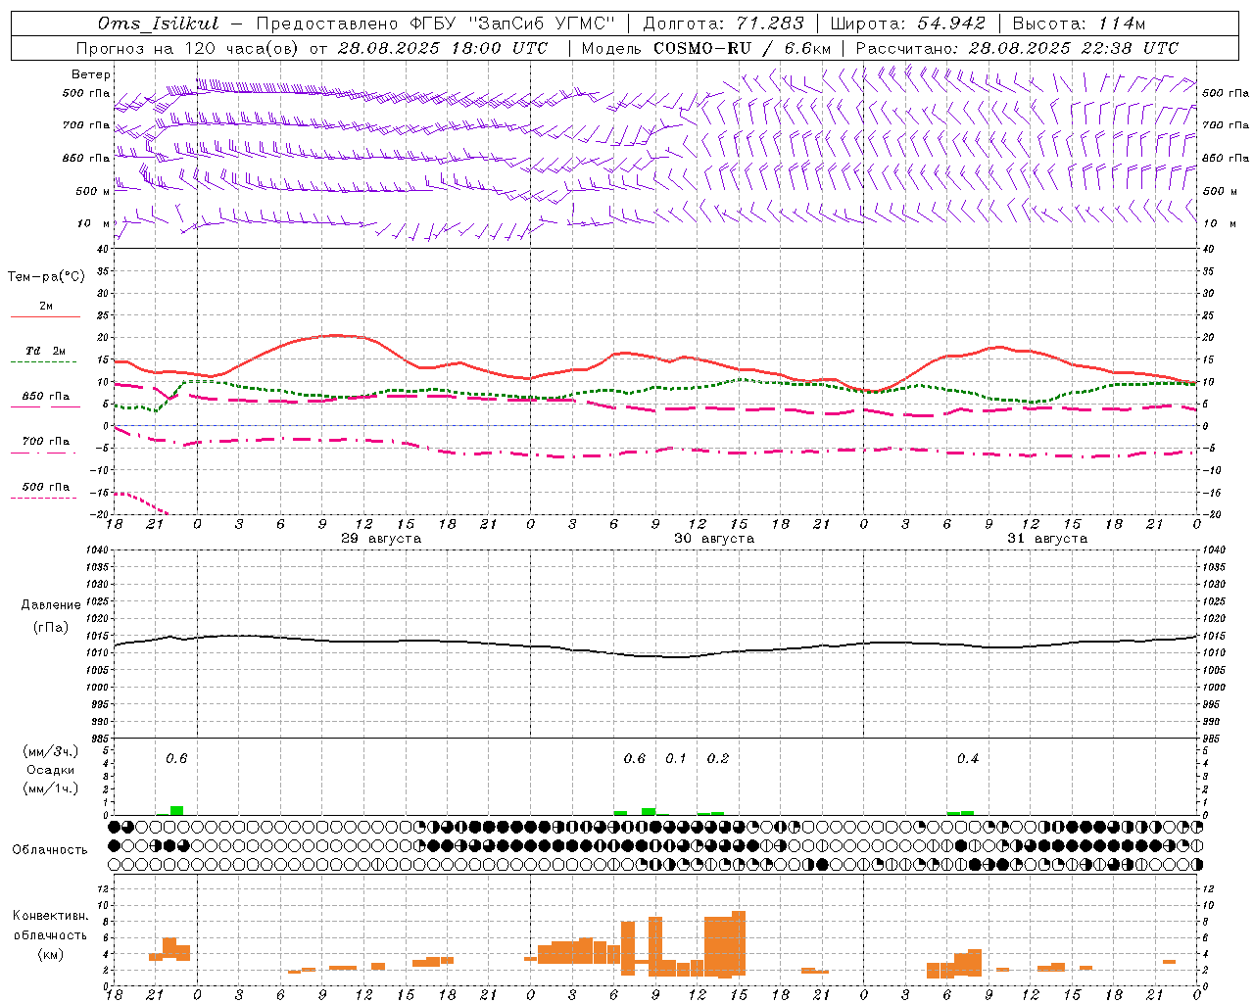
Task: Click the "30 августа" date label
Action: coord(714,539)
